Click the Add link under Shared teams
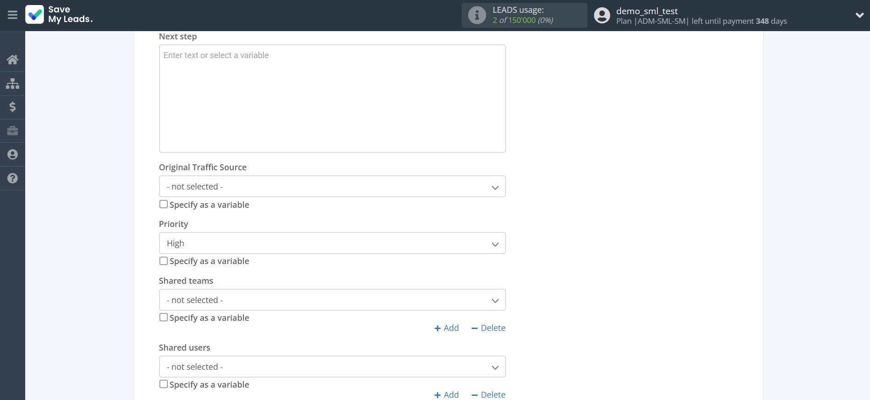 click(x=446, y=328)
